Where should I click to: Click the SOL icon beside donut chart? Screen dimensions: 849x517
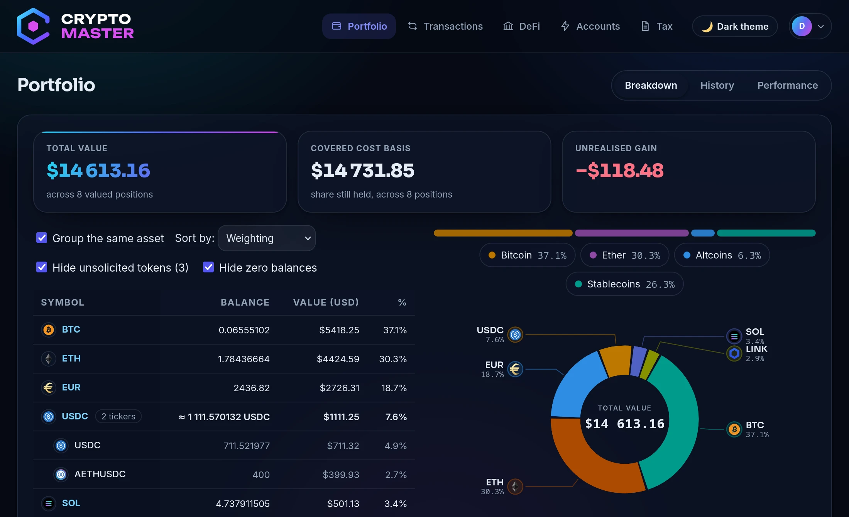pyautogui.click(x=734, y=336)
